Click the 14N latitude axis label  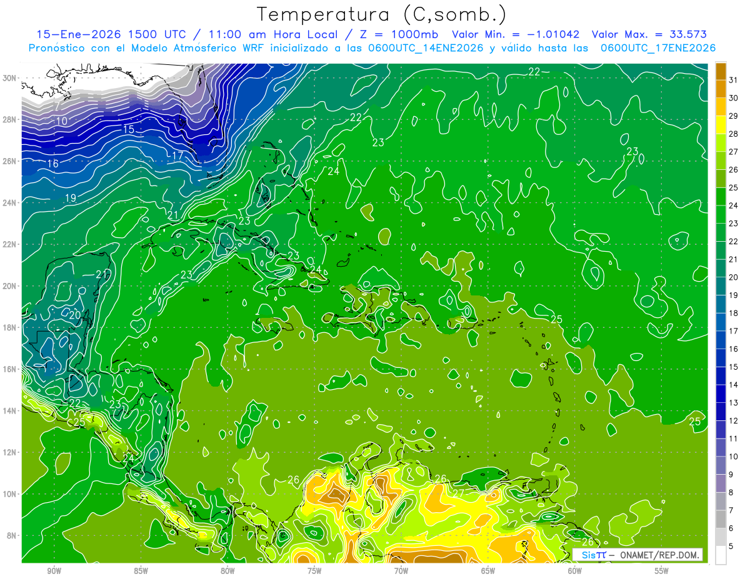(x=10, y=411)
